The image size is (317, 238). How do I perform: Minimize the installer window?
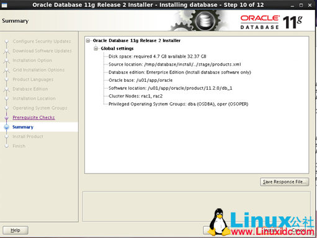[x=292, y=6]
